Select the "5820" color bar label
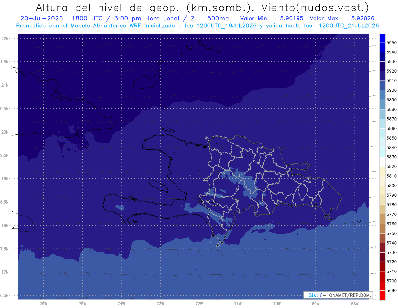The image size is (398, 308). 392,166
